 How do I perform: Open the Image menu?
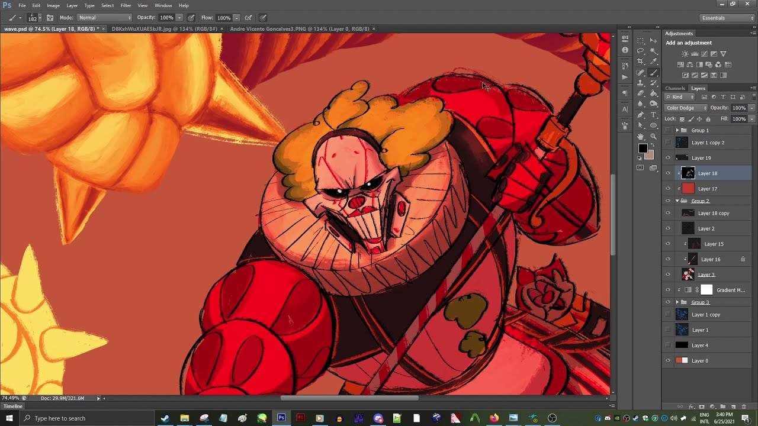tap(53, 5)
